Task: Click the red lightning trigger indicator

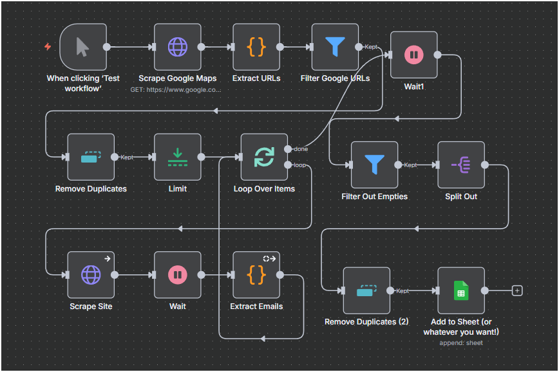Action: 48,46
